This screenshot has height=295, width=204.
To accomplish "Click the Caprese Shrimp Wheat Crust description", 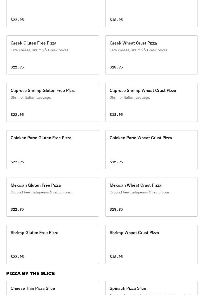I will coord(130,97).
